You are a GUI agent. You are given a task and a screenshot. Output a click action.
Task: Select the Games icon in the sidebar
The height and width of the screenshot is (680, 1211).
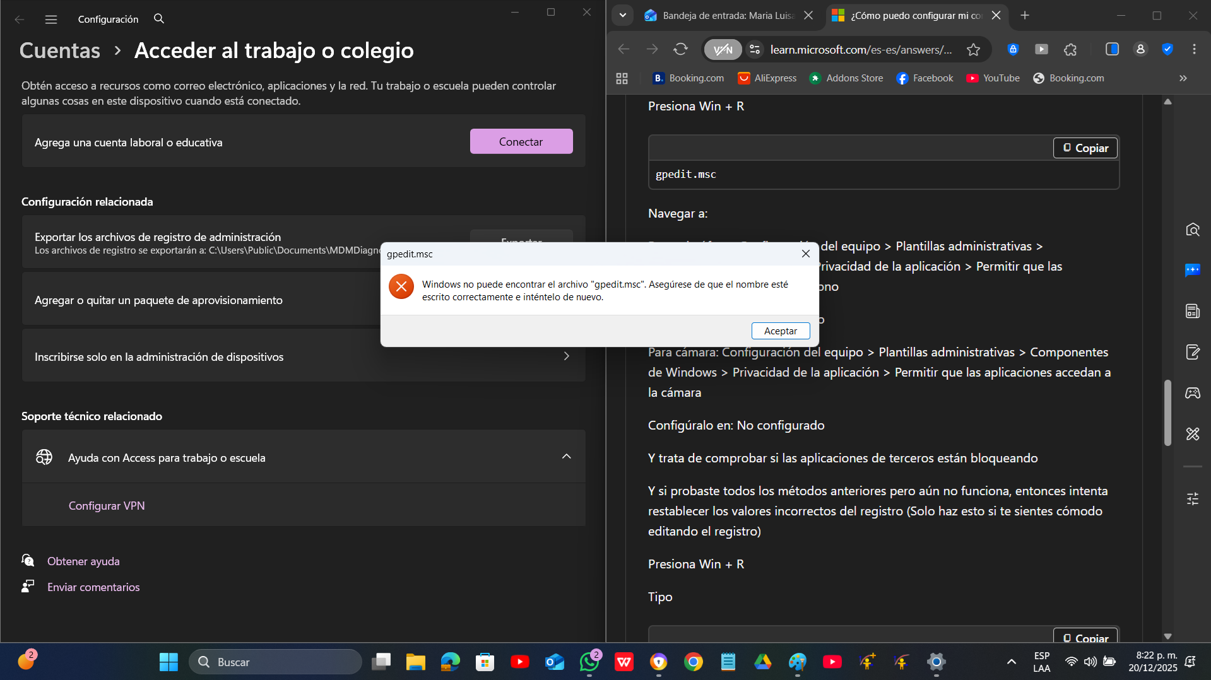click(1193, 392)
